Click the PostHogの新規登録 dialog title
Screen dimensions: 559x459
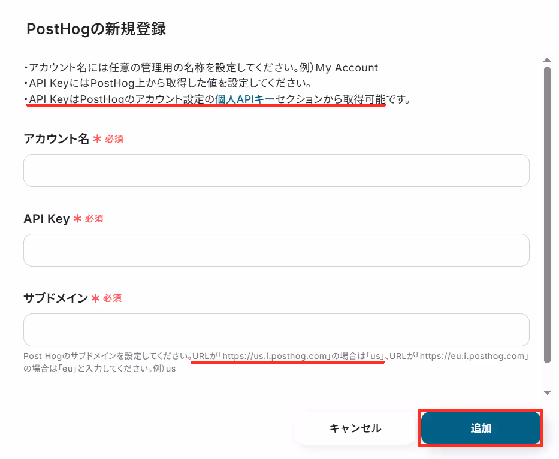click(x=96, y=29)
